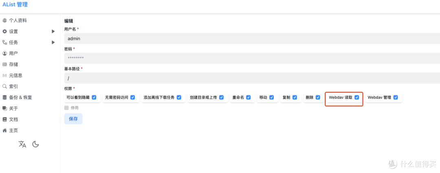Focus the 用户名 field containing admin
The width and height of the screenshot is (440, 173).
[x=252, y=38]
